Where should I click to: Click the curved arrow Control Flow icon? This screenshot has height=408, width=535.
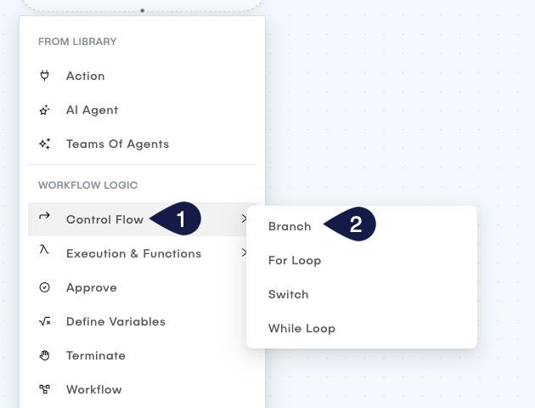click(45, 218)
